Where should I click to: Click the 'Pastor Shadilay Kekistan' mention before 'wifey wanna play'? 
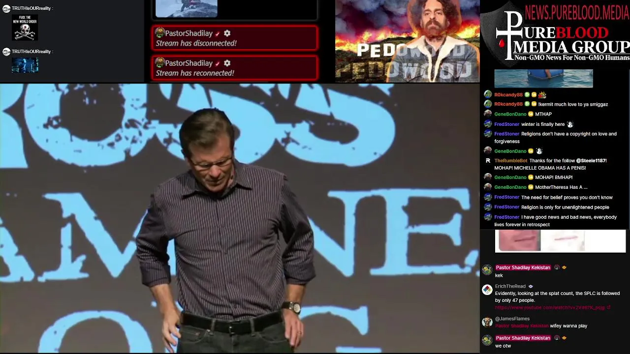(522, 326)
